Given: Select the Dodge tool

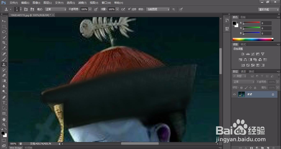Looking at the screenshot, I should [4, 92].
